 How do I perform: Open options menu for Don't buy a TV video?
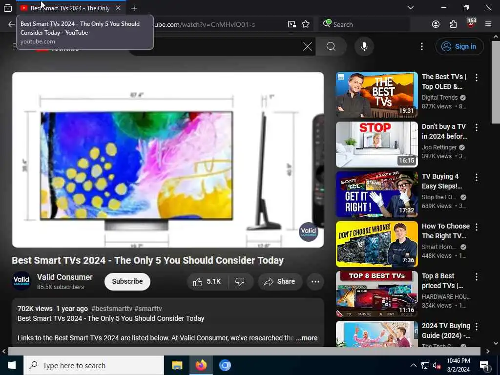pyautogui.click(x=477, y=127)
